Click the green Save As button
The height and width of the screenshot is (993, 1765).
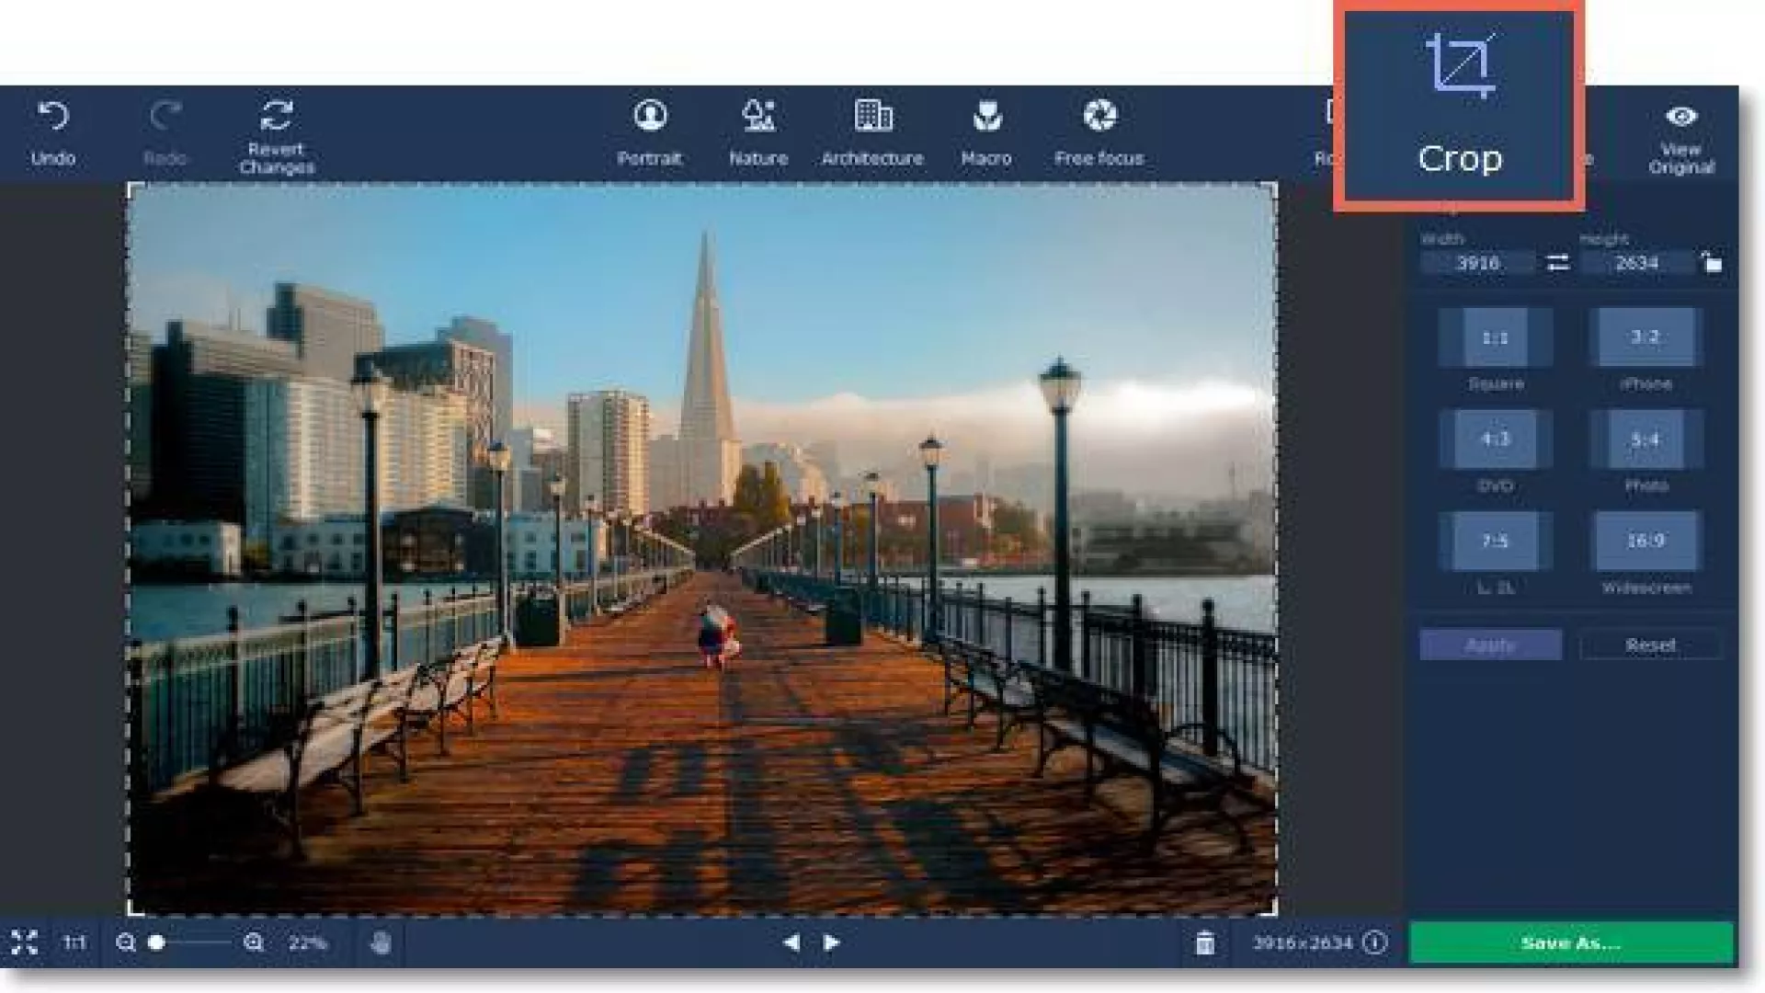pos(1570,942)
